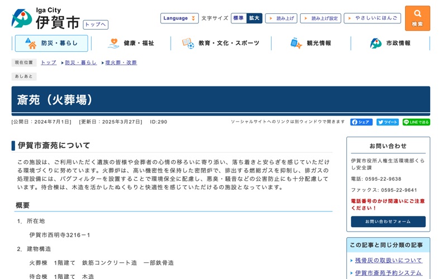Open the 防災・暮らし navigation tab
This screenshot has width=447, height=279.
pyautogui.click(x=51, y=44)
